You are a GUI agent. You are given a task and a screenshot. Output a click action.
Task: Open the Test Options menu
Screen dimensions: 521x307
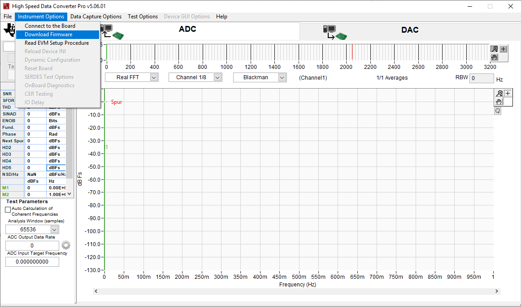click(143, 17)
